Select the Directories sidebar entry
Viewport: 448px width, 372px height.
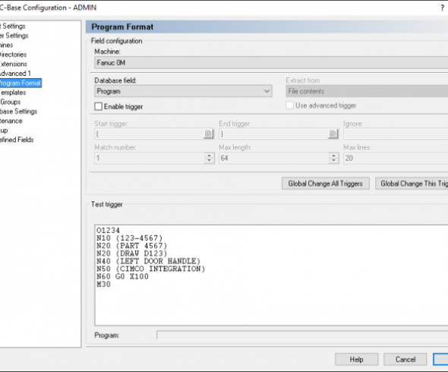click(13, 55)
